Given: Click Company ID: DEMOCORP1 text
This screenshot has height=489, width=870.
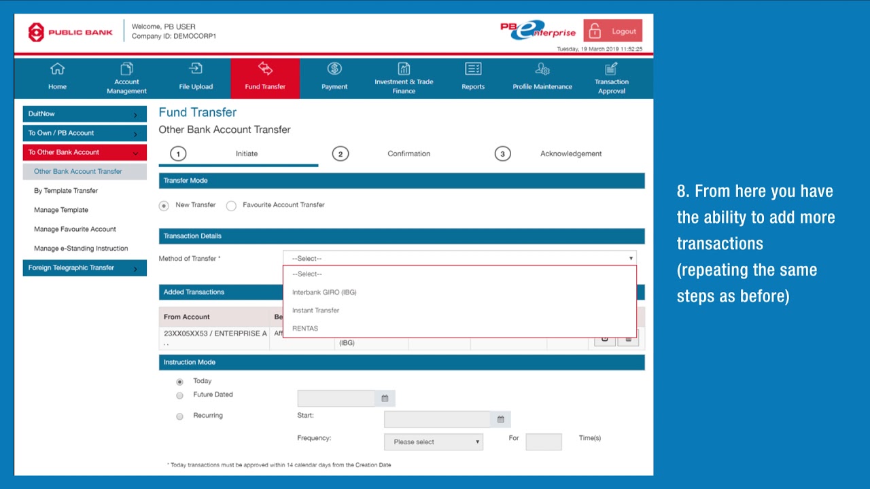Looking at the screenshot, I should (174, 36).
